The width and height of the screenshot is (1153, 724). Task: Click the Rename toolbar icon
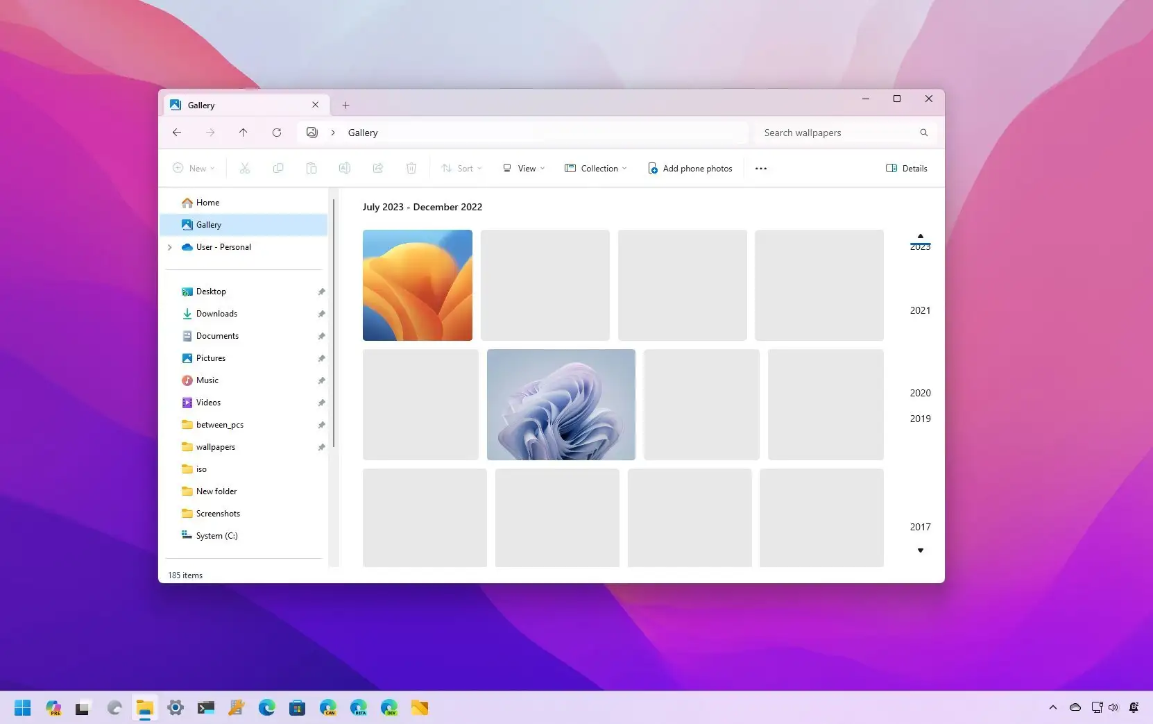pos(345,168)
